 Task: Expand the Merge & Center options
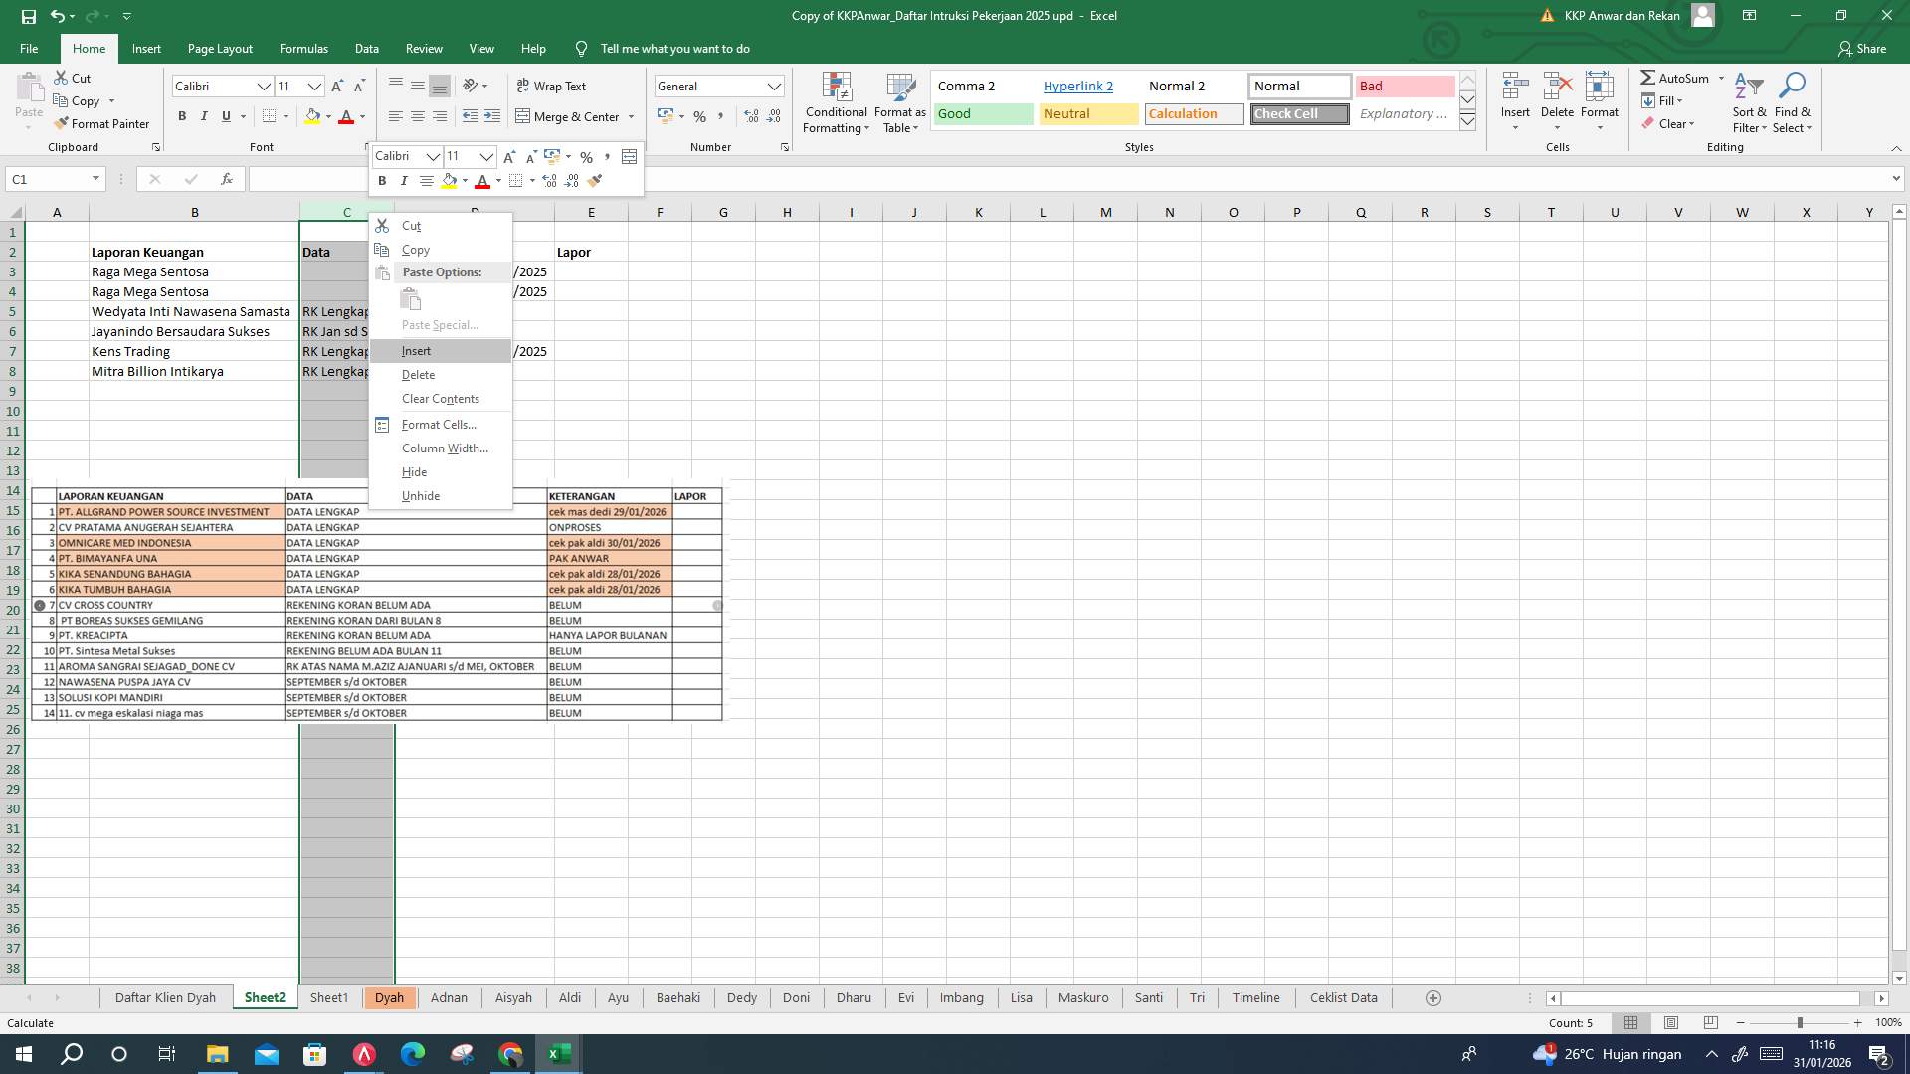(x=631, y=116)
